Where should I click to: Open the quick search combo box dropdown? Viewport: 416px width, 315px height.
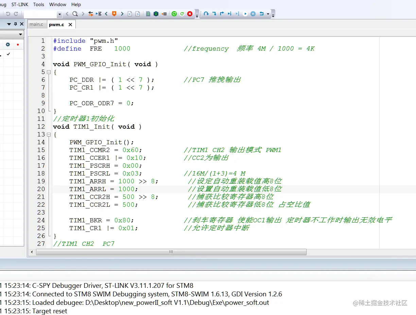point(60,14)
